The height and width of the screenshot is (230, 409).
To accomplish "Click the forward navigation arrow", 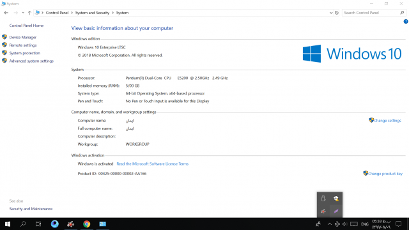I will coord(15,13).
